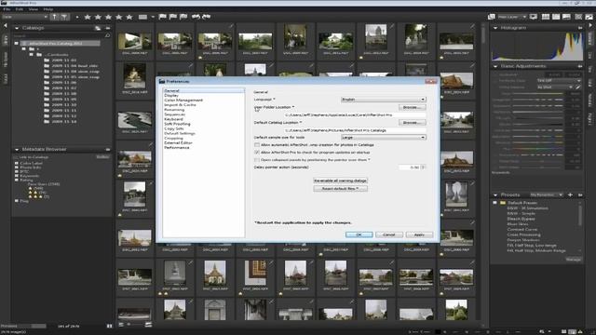The height and width of the screenshot is (335, 596).
Task: Uncheck check for program updates on startup
Action: [257, 152]
